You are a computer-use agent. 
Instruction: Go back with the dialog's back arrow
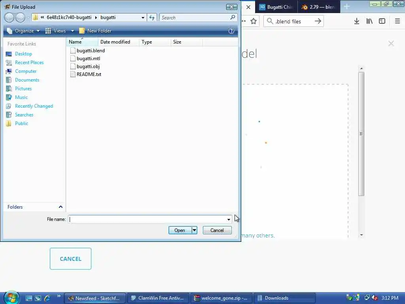[9, 17]
